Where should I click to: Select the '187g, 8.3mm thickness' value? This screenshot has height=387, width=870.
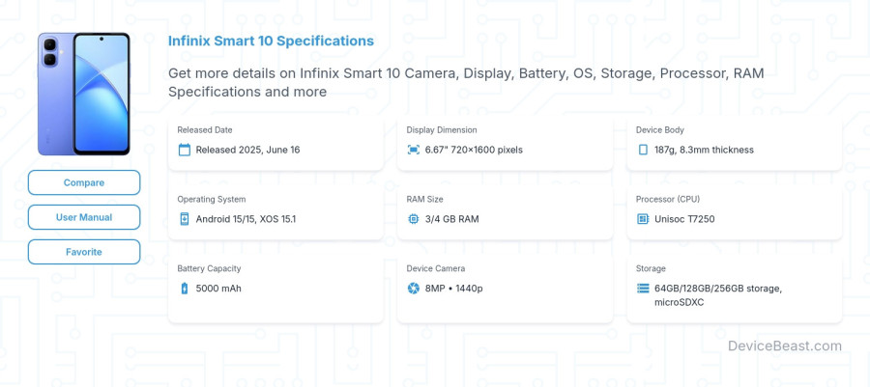(704, 150)
